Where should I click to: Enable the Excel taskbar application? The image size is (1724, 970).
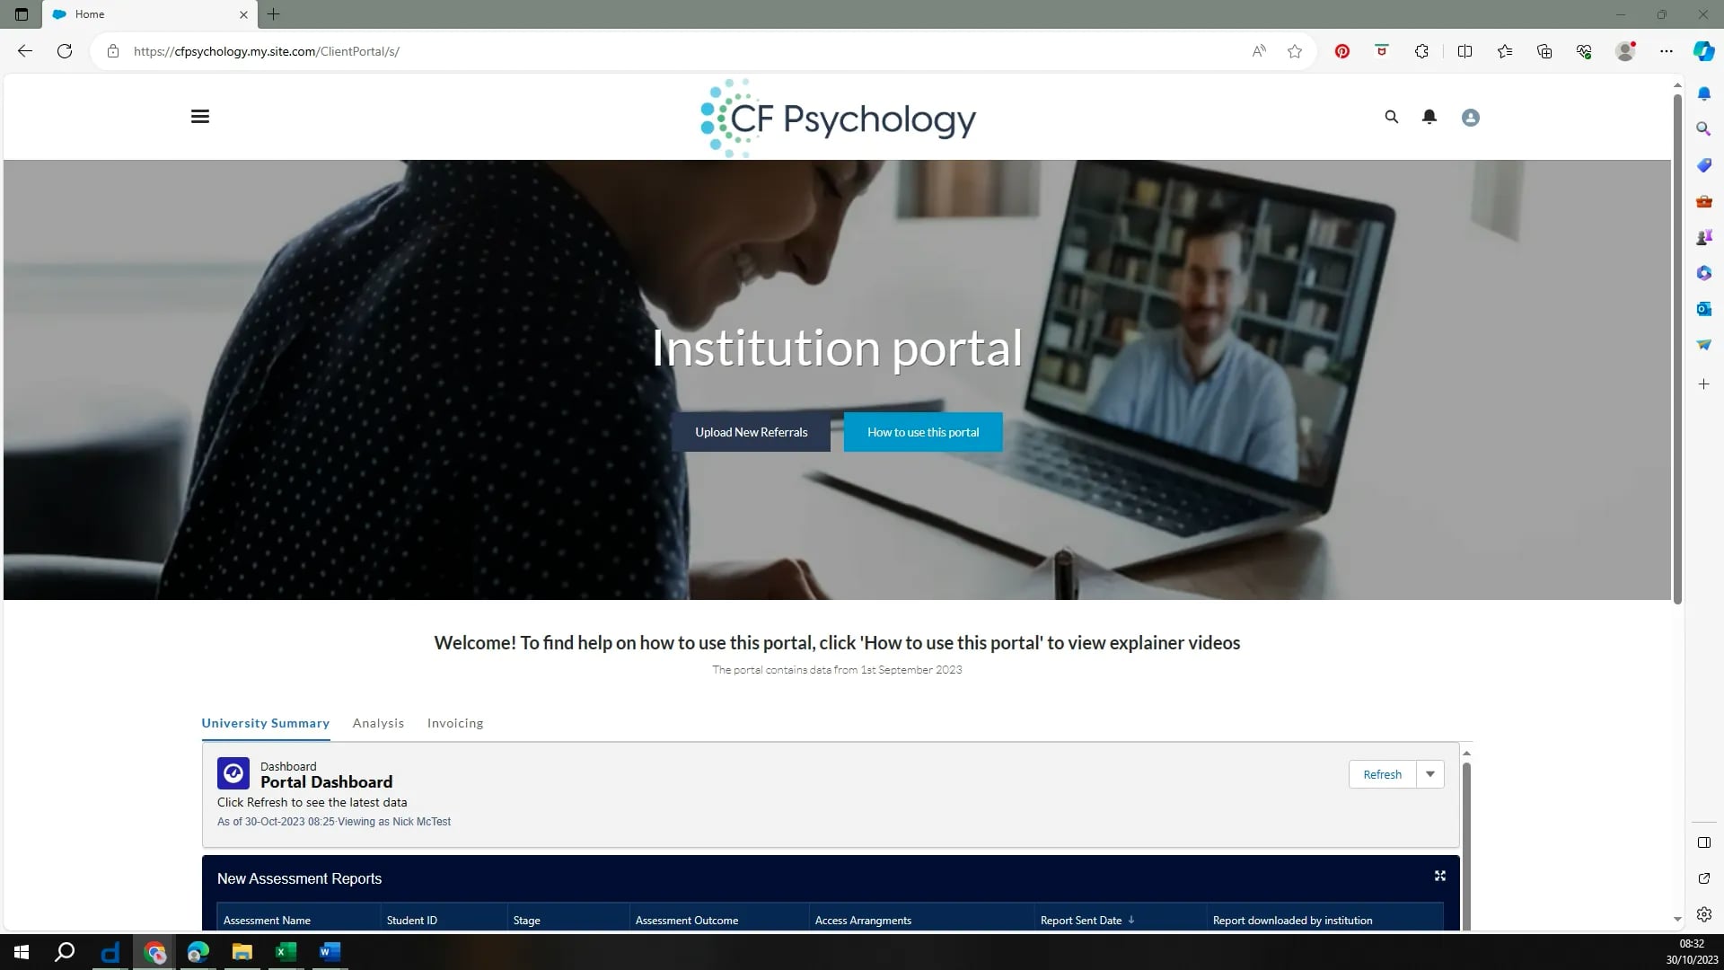pyautogui.click(x=286, y=952)
